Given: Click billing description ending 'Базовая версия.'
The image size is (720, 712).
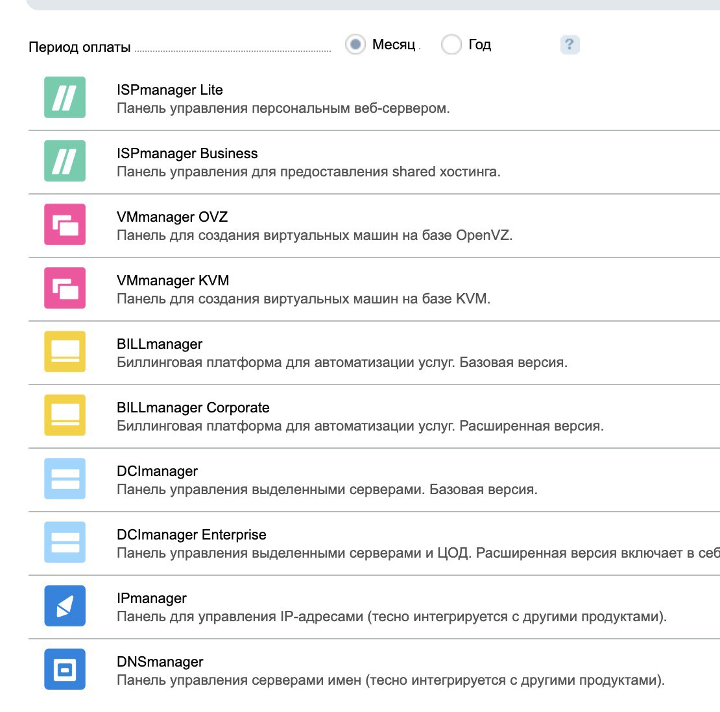Looking at the screenshot, I should click(342, 362).
